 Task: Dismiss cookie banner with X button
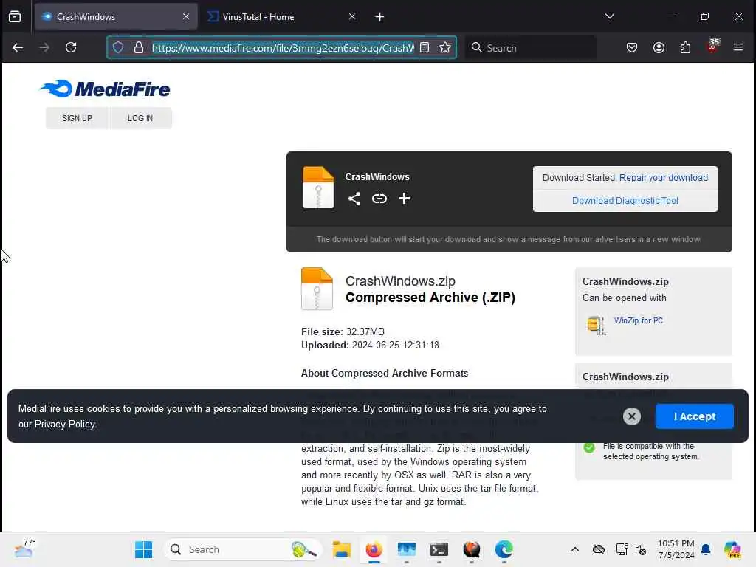tap(632, 416)
